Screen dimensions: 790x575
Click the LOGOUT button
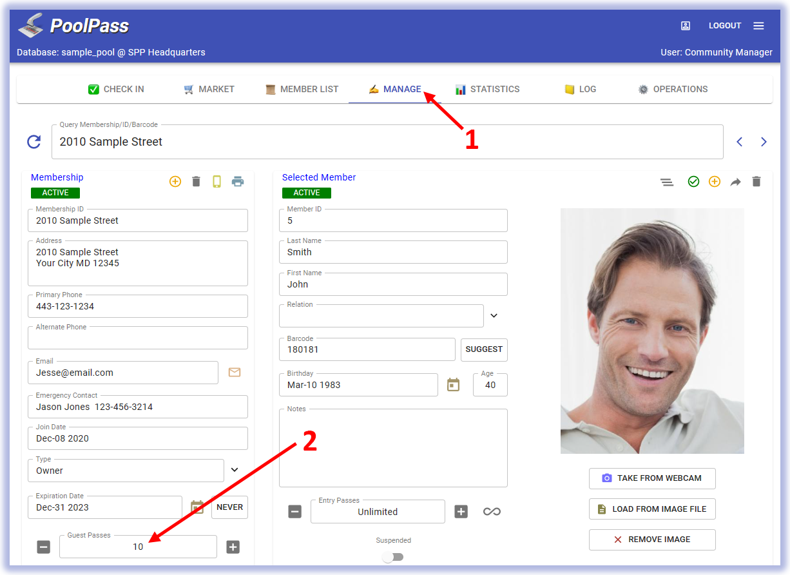725,26
